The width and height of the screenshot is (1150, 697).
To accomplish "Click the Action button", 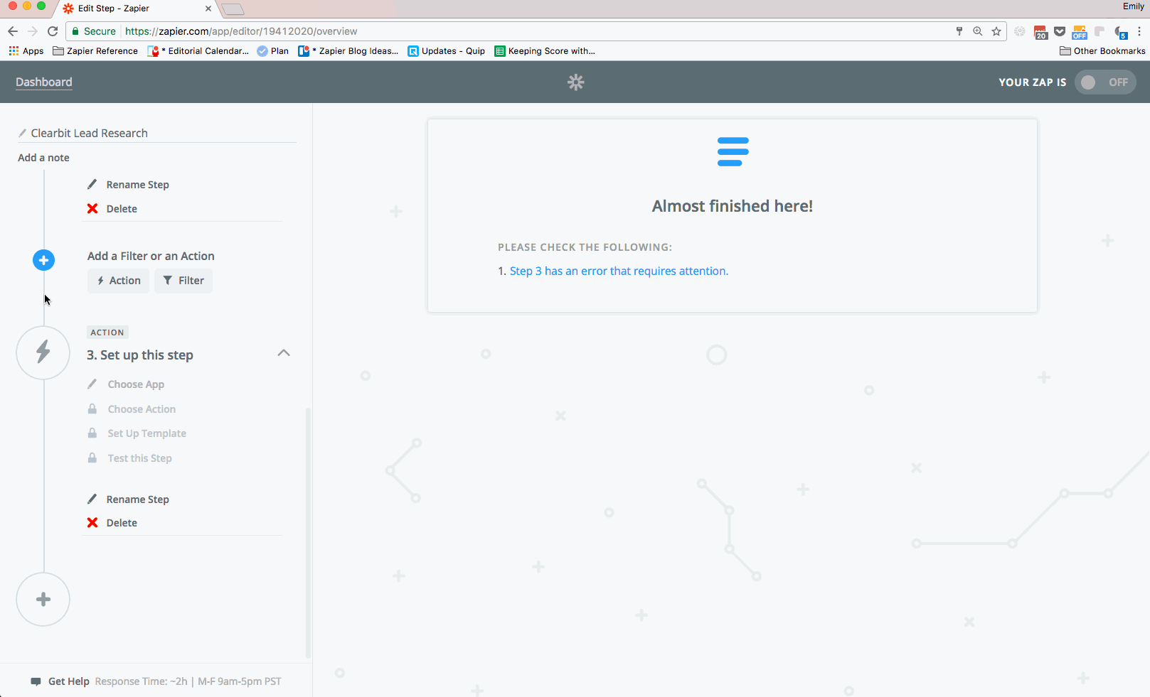I will (x=119, y=281).
